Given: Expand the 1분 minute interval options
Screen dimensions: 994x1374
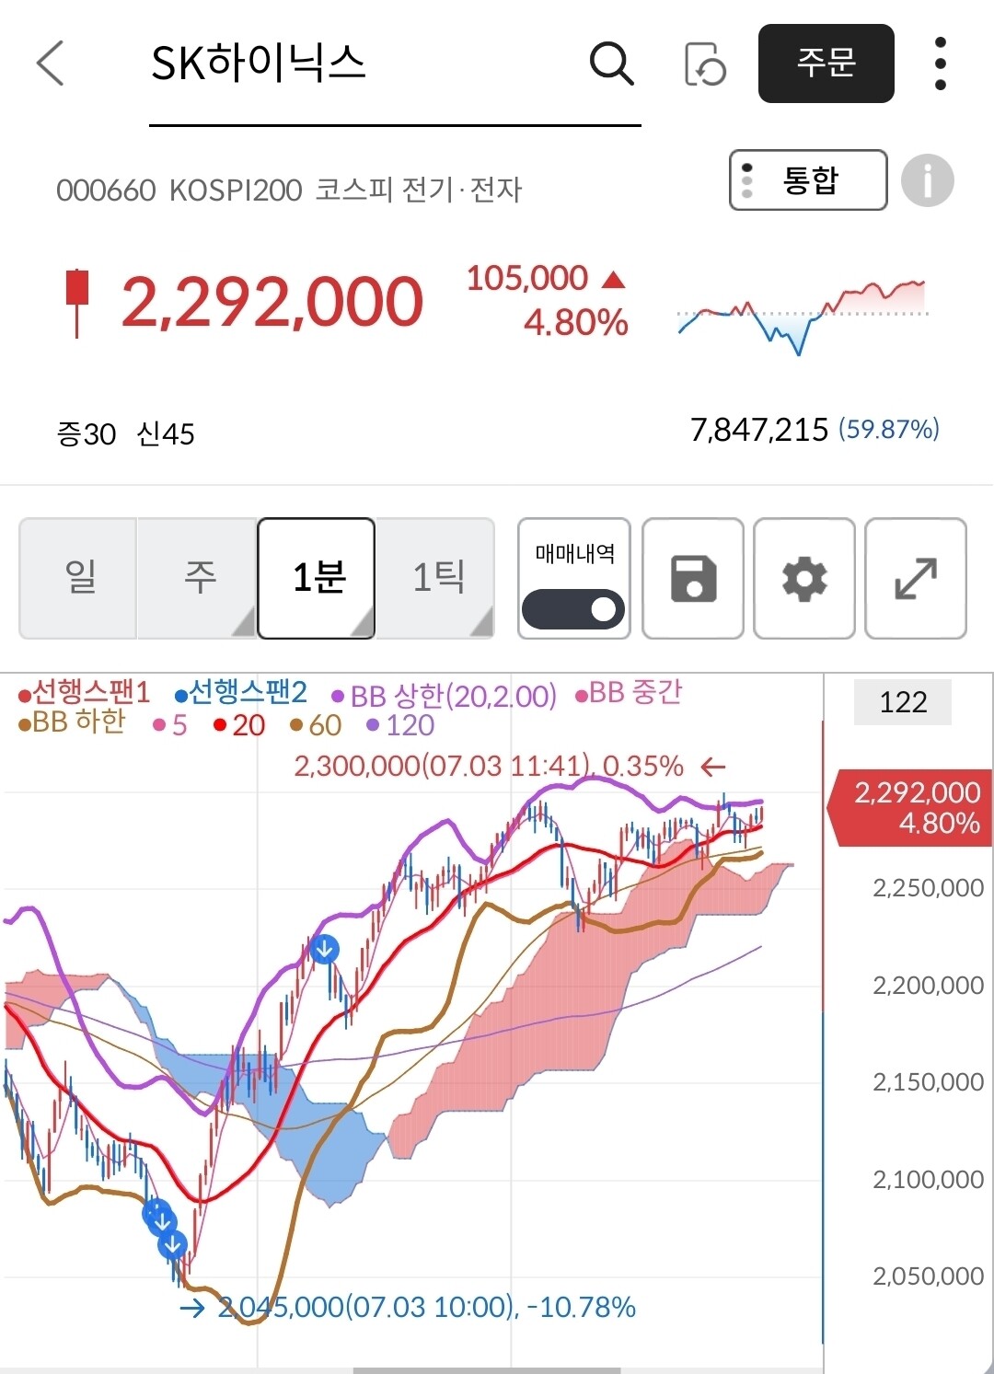Looking at the screenshot, I should click(363, 624).
